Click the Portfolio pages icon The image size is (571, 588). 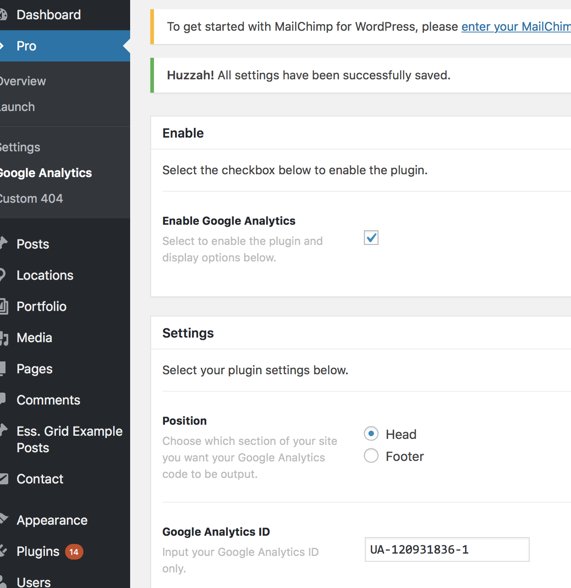(x=4, y=306)
